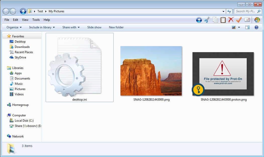Click the envelope Email icon in toolbar
This screenshot has width=264, height=157.
pyautogui.click(x=247, y=20)
